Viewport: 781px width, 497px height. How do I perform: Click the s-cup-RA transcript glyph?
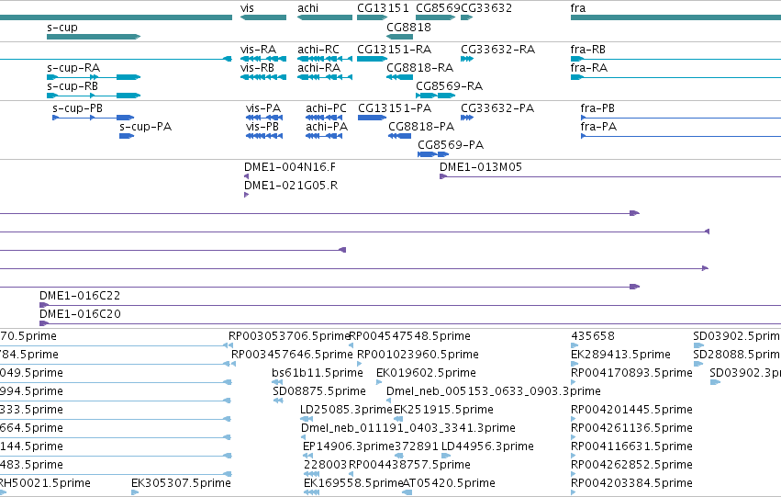(x=94, y=77)
